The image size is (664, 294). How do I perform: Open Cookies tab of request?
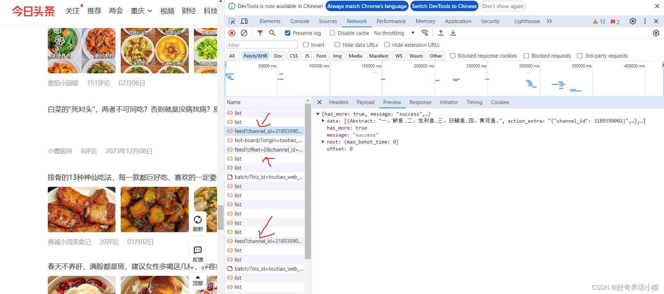pos(500,102)
